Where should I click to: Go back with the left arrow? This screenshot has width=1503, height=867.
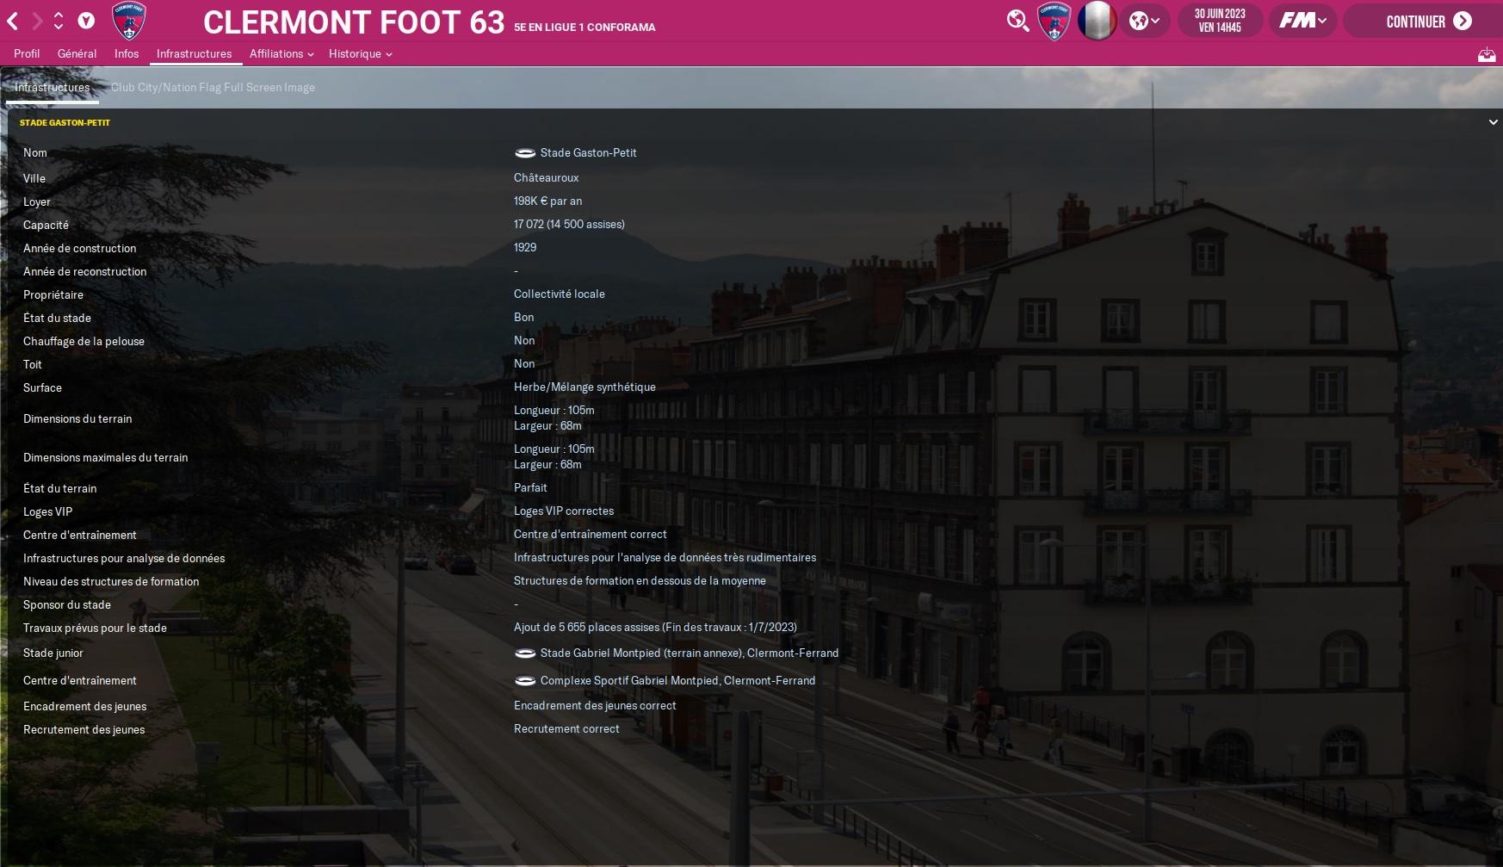click(13, 21)
